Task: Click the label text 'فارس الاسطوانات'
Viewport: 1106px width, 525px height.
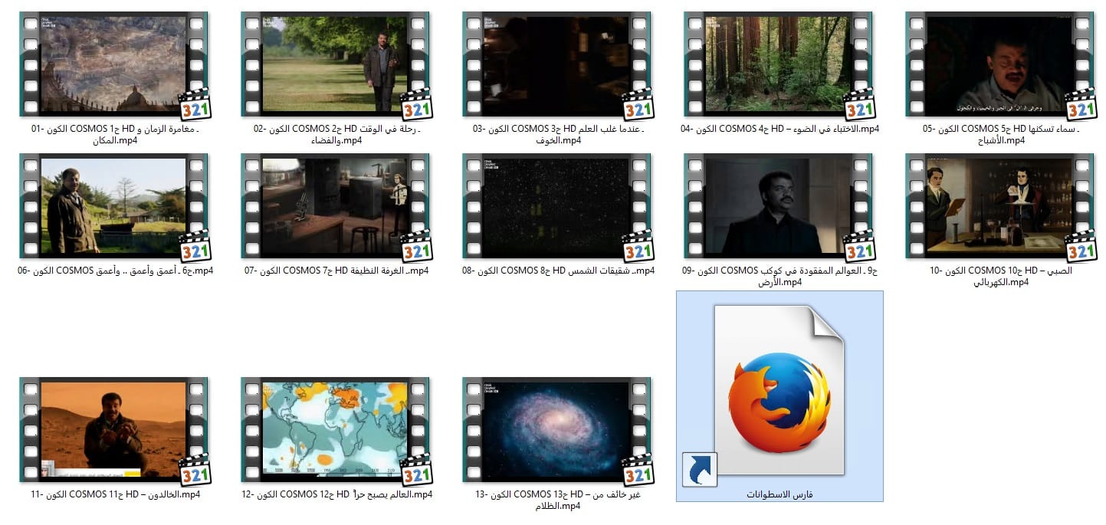Action: point(779,494)
